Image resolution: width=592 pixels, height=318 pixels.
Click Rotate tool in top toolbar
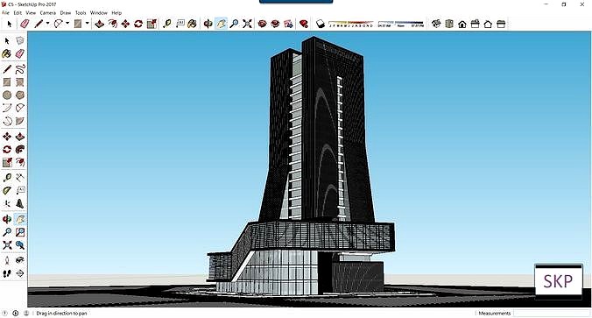point(138,24)
